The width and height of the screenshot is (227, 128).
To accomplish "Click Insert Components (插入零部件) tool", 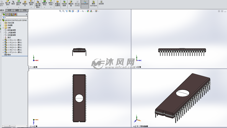I will point(8,3).
